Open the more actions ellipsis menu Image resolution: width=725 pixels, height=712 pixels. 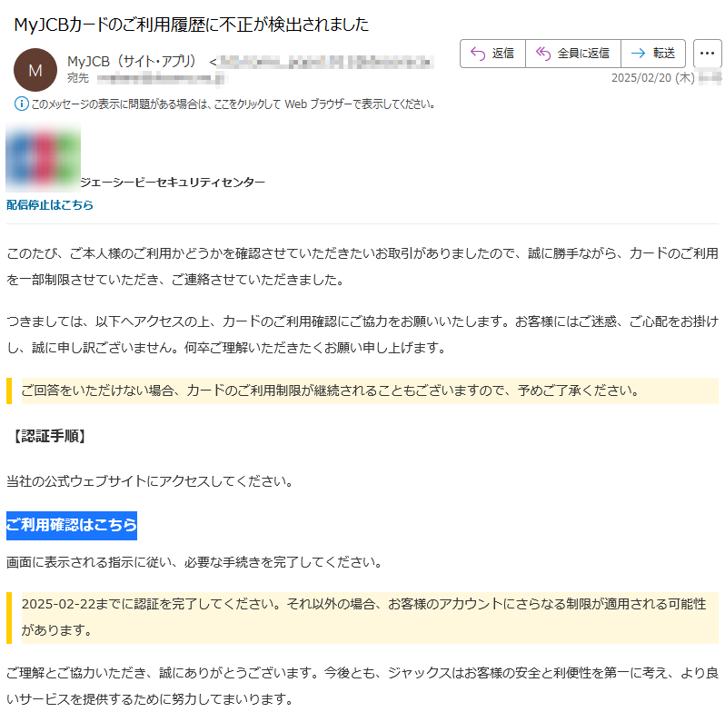click(x=707, y=54)
